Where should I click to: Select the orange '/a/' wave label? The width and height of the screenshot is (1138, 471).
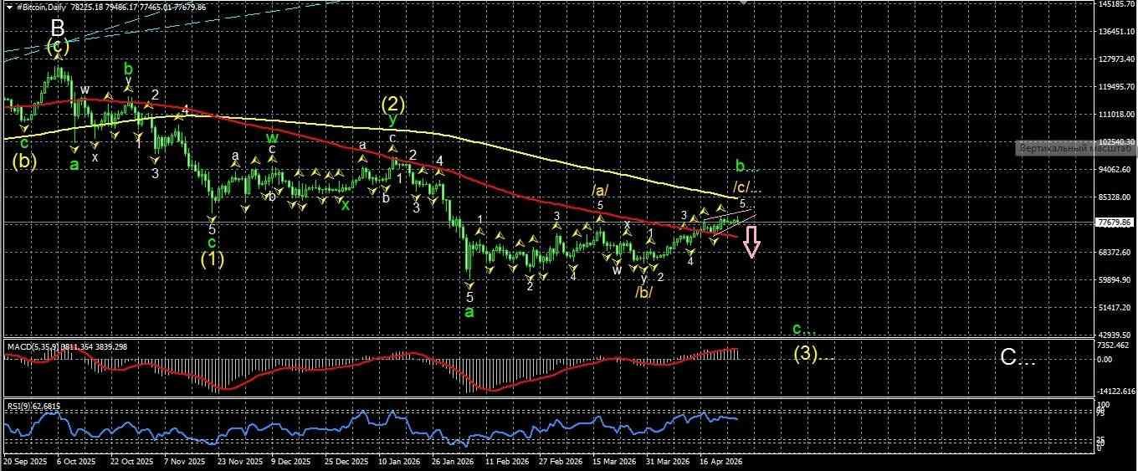coord(600,191)
